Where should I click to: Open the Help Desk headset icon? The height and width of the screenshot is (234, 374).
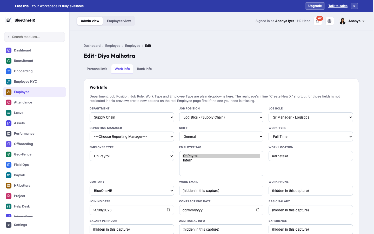9,206
